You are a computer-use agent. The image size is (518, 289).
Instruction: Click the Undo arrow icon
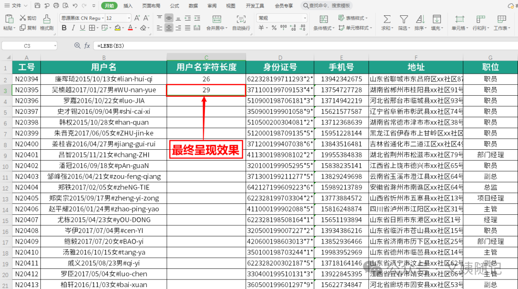(x=75, y=6)
